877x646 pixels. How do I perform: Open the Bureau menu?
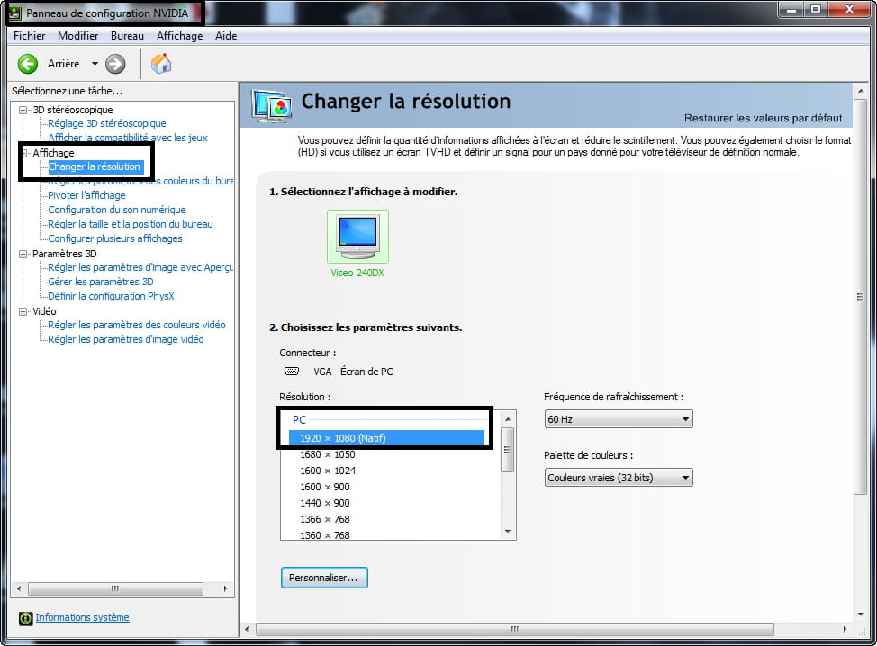(127, 36)
